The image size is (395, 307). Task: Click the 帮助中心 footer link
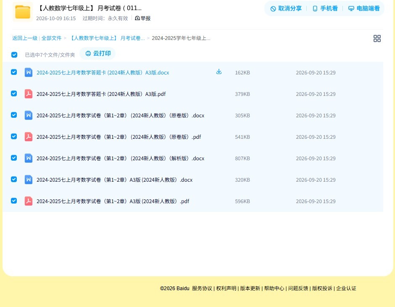pos(274,288)
